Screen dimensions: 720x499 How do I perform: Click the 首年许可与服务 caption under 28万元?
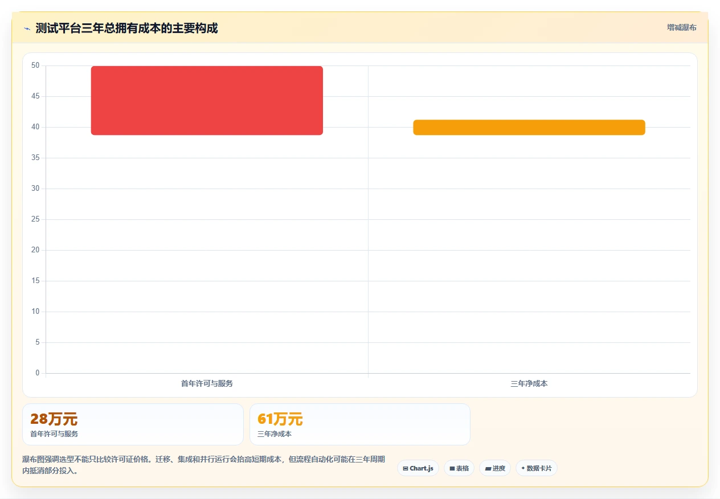[x=54, y=434]
